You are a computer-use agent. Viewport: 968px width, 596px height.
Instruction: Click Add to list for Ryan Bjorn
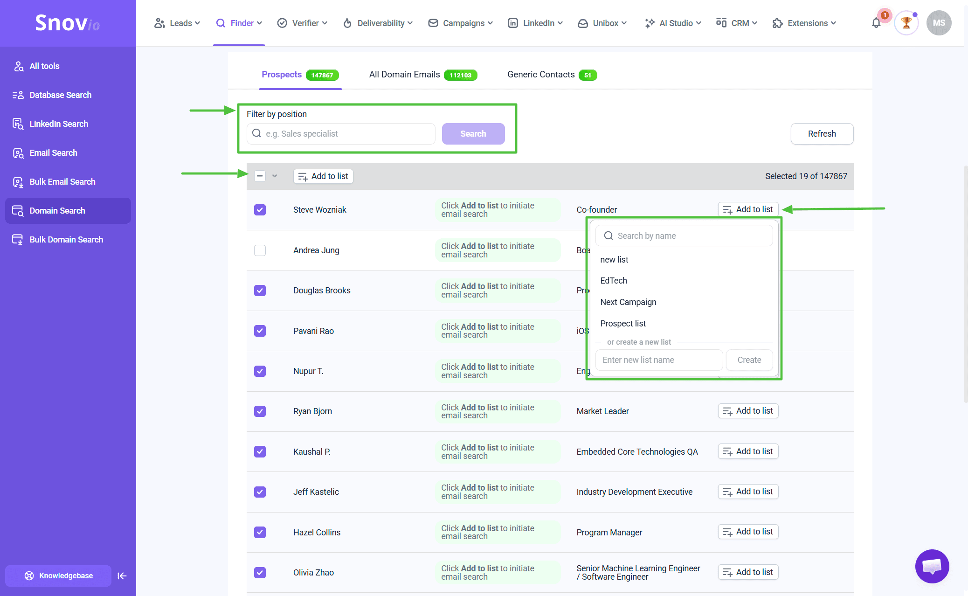(x=748, y=411)
